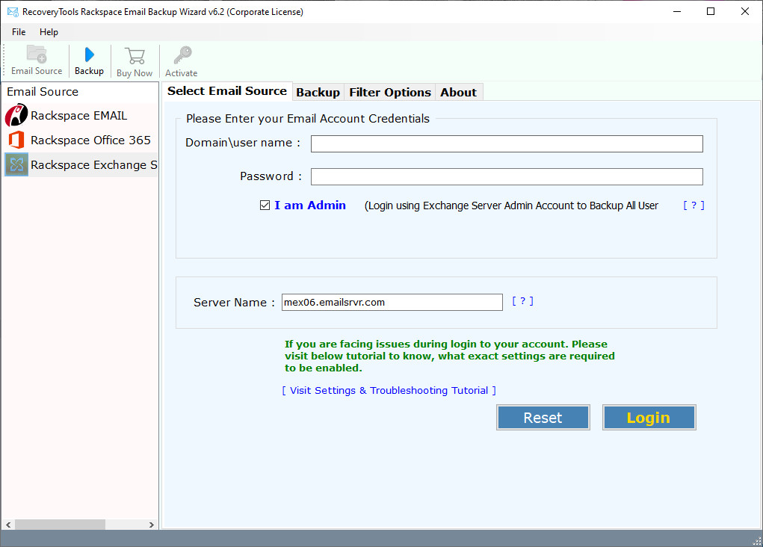The height and width of the screenshot is (547, 763).
Task: Click the Backup play icon in toolbar
Action: pyautogui.click(x=89, y=55)
